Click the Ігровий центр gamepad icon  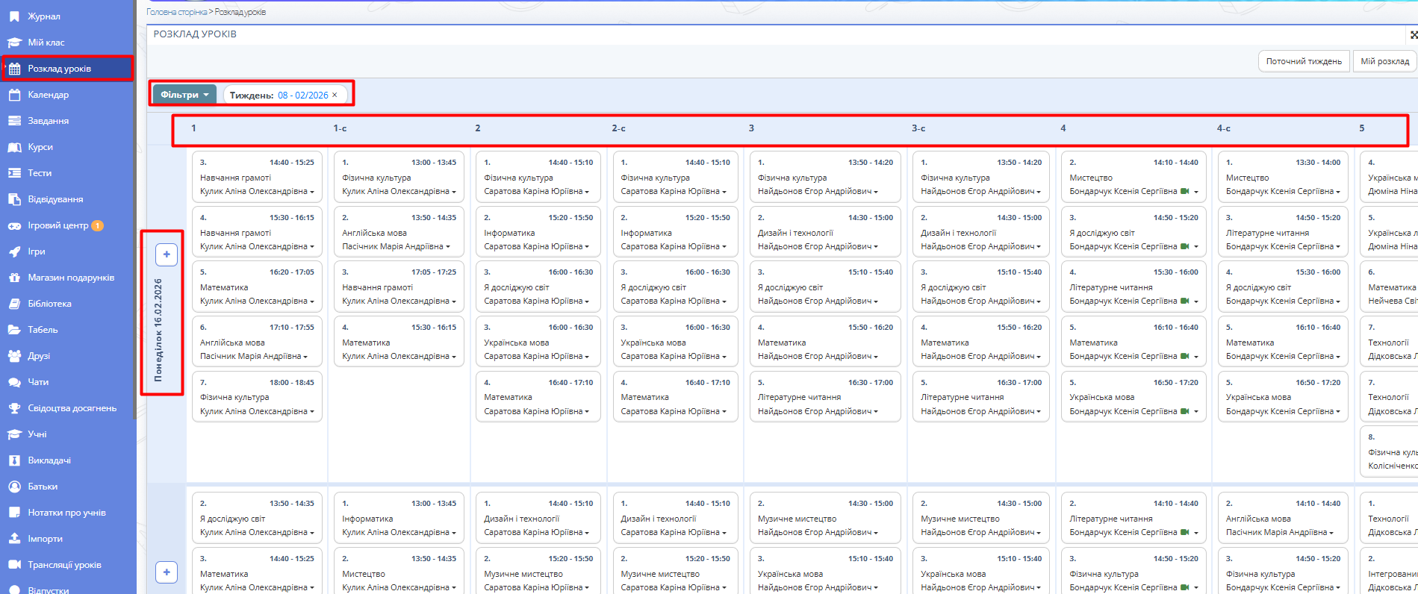point(14,225)
